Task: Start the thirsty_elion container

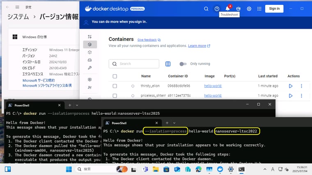Action: pos(291,86)
